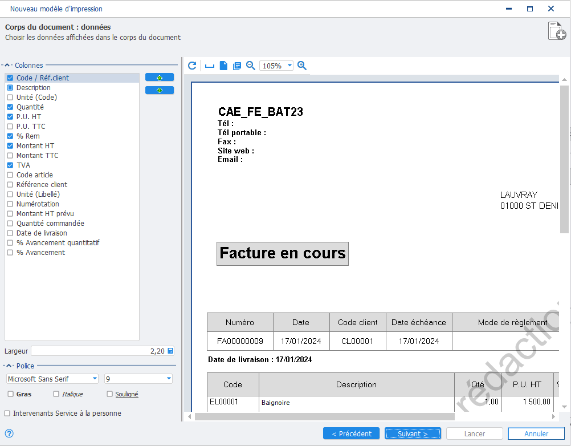Image resolution: width=571 pixels, height=446 pixels.
Task: Go back with Précédent button
Action: [x=352, y=433]
